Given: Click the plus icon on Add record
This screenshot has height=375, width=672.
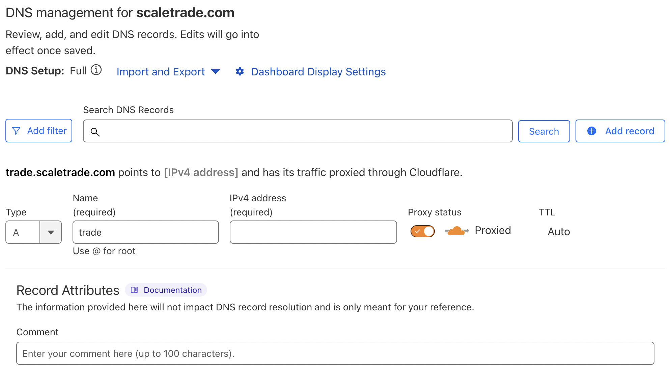Looking at the screenshot, I should point(591,131).
